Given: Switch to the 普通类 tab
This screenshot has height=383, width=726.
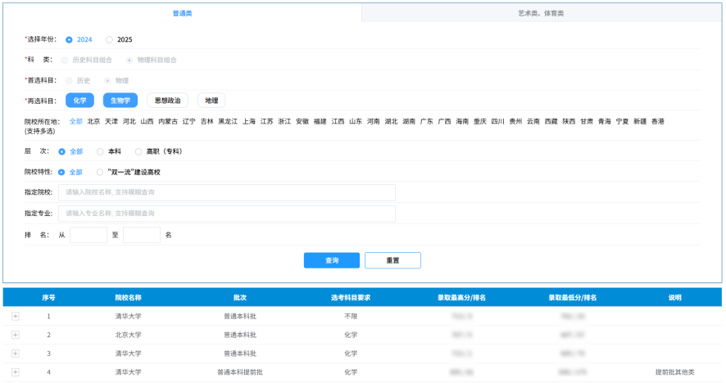Looking at the screenshot, I should pos(183,13).
